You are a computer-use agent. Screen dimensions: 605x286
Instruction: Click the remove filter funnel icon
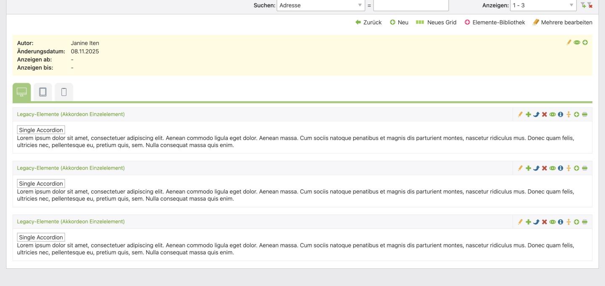tap(590, 5)
